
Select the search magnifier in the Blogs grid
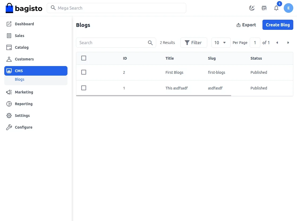[150, 43]
